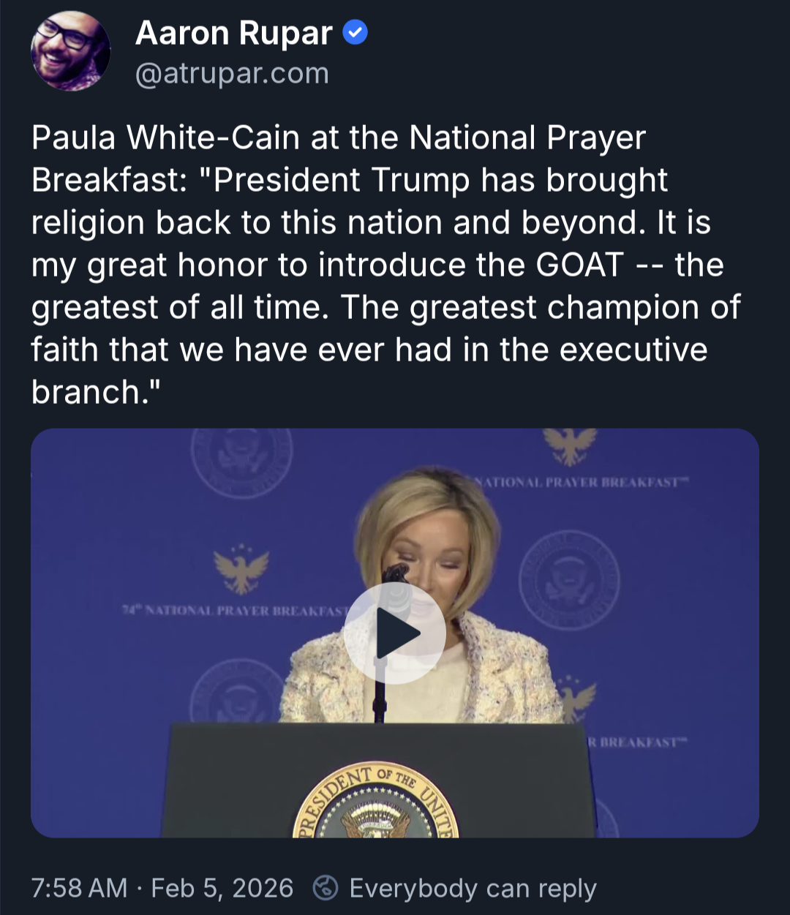This screenshot has width=790, height=915.
Task: Play the National Prayer Breakfast video
Action: [x=394, y=633]
